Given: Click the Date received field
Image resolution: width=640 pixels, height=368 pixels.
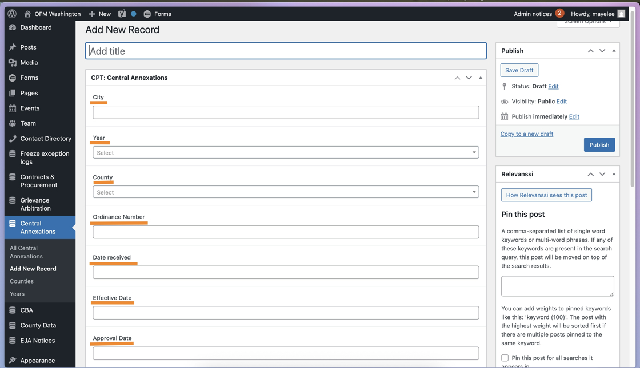Looking at the screenshot, I should (286, 272).
